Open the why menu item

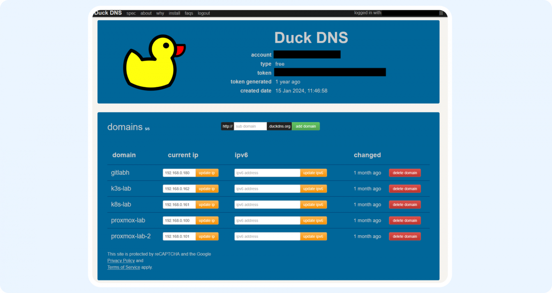[160, 13]
